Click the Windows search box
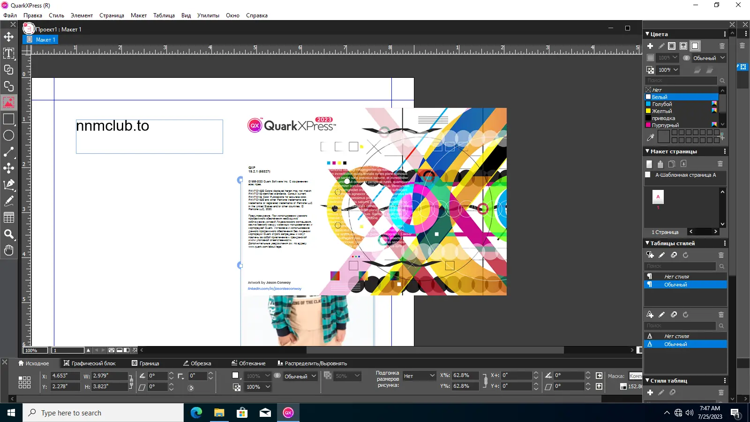 tap(103, 413)
